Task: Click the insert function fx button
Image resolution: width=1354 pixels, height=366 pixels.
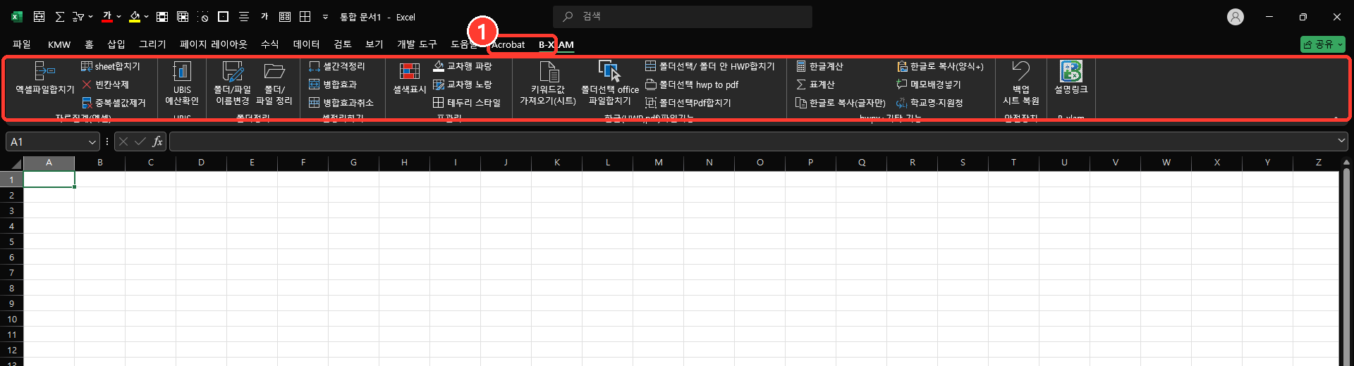Action: [x=157, y=141]
